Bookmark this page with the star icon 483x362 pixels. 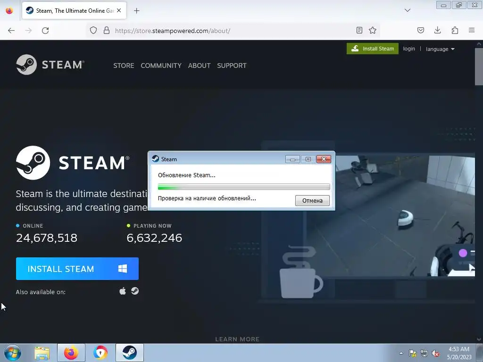pos(373,30)
